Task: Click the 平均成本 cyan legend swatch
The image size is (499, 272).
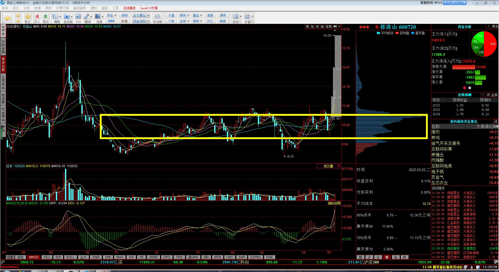Action: click(x=378, y=33)
